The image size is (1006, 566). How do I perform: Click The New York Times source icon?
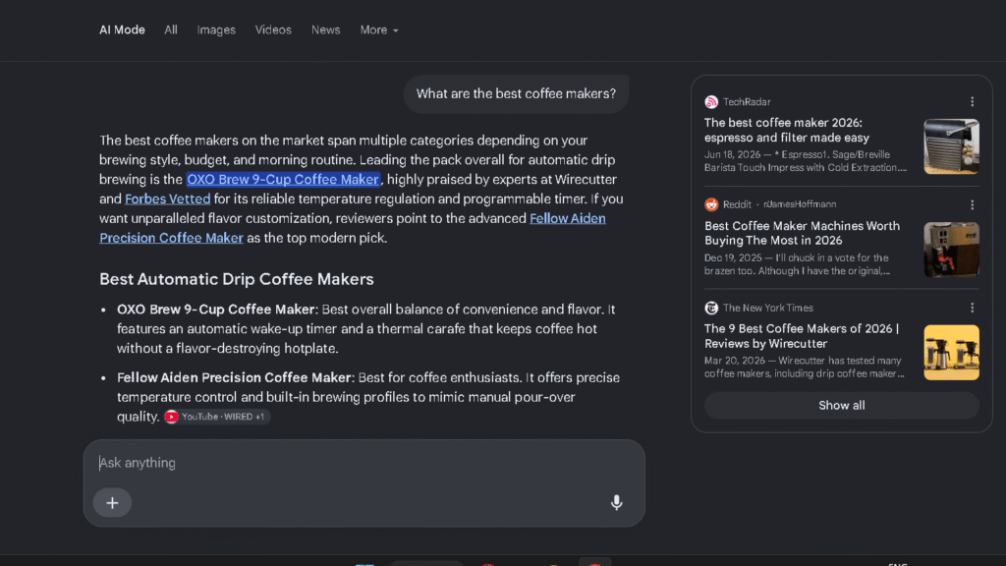[711, 308]
